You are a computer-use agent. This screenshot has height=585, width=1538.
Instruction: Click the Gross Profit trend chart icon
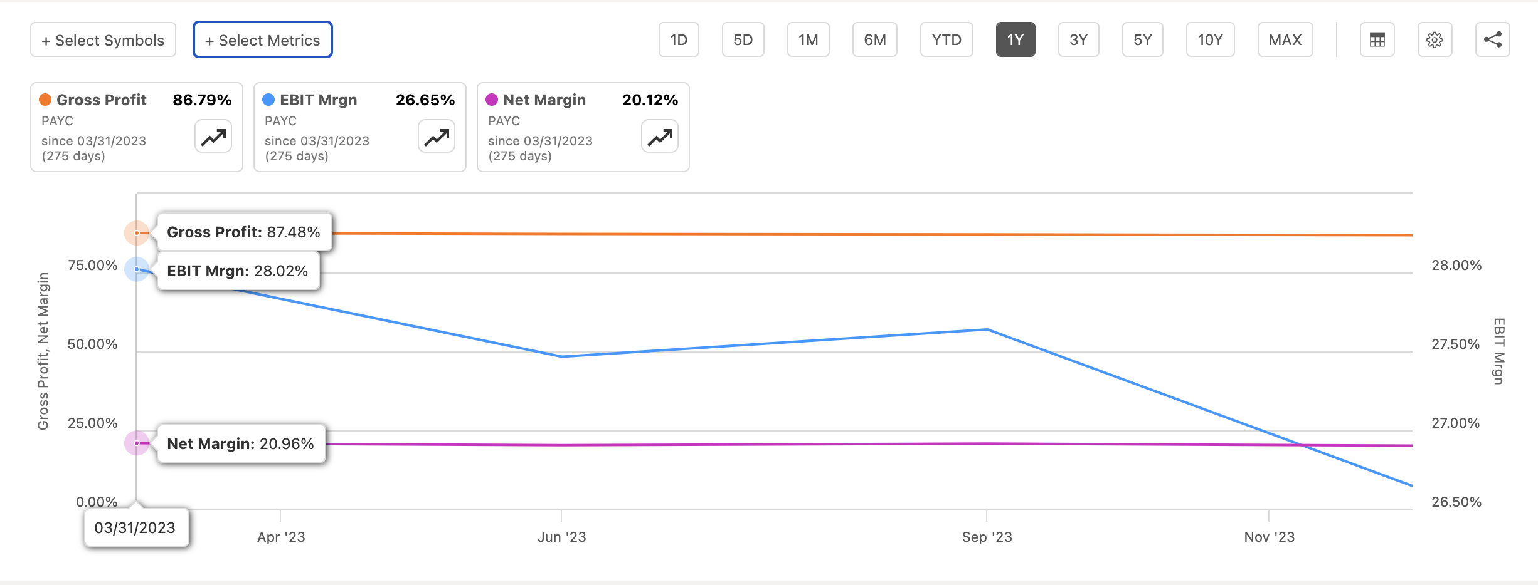coord(212,136)
